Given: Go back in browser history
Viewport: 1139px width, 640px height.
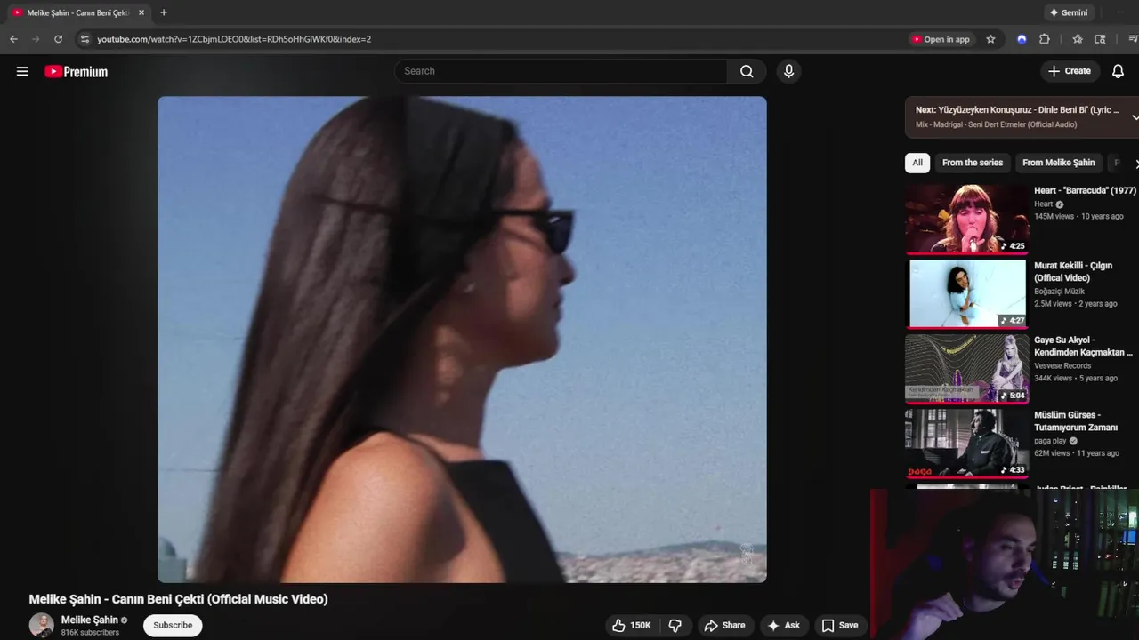Looking at the screenshot, I should tap(13, 39).
